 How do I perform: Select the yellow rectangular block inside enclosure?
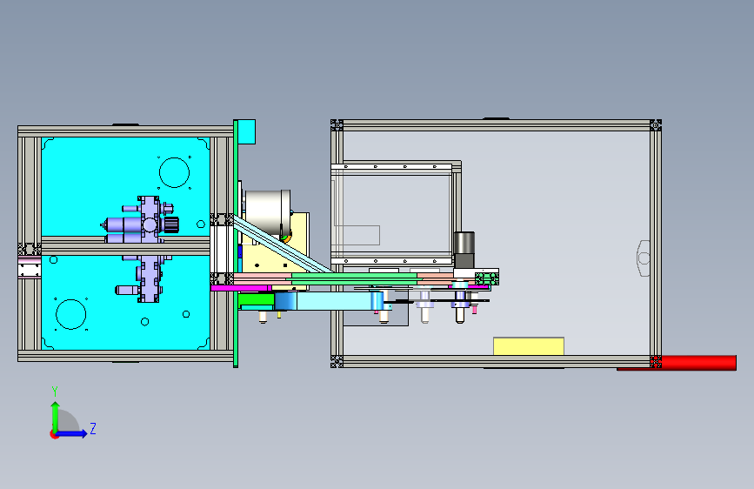pyautogui.click(x=529, y=346)
